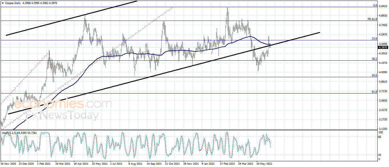
Task: Pick the 17 Feb 2022 date marker
Action: (227, 164)
